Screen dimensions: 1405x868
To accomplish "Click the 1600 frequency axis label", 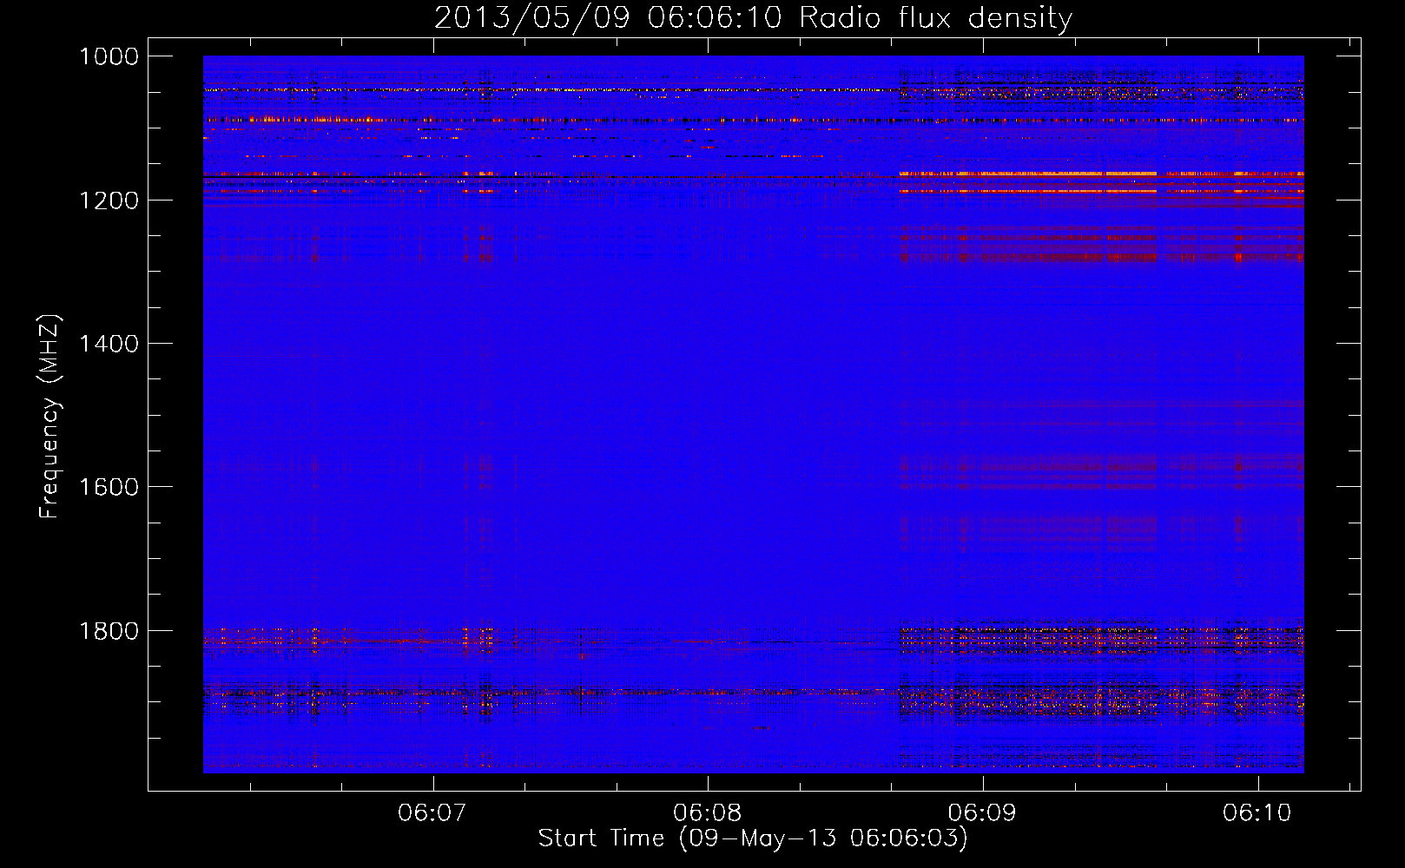I will (x=109, y=487).
